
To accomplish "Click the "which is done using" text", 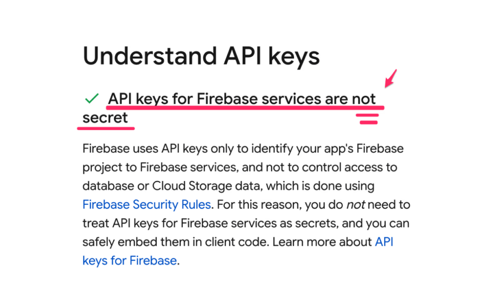I will click(x=320, y=186).
